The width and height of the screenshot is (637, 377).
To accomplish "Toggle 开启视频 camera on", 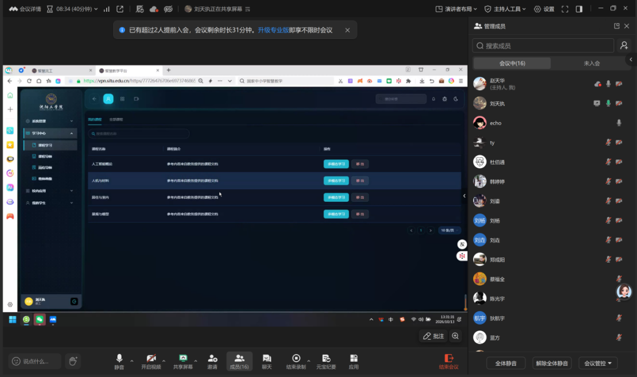I will click(151, 361).
